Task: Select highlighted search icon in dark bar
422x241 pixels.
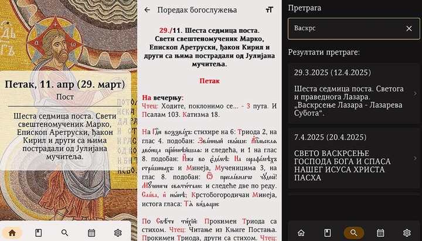Action: pyautogui.click(x=354, y=233)
